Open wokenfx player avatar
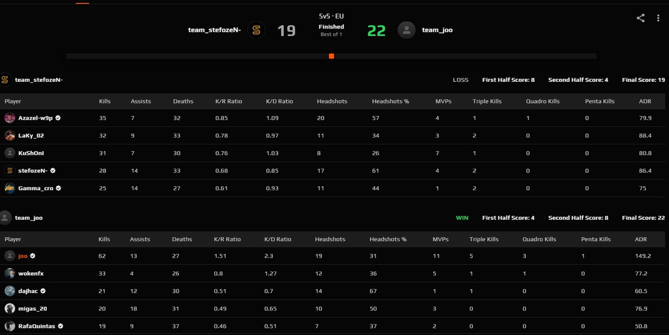669x335 pixels. (x=9, y=273)
